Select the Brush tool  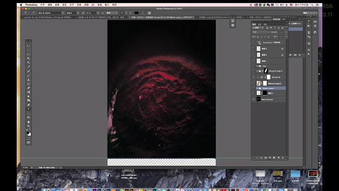(28, 75)
